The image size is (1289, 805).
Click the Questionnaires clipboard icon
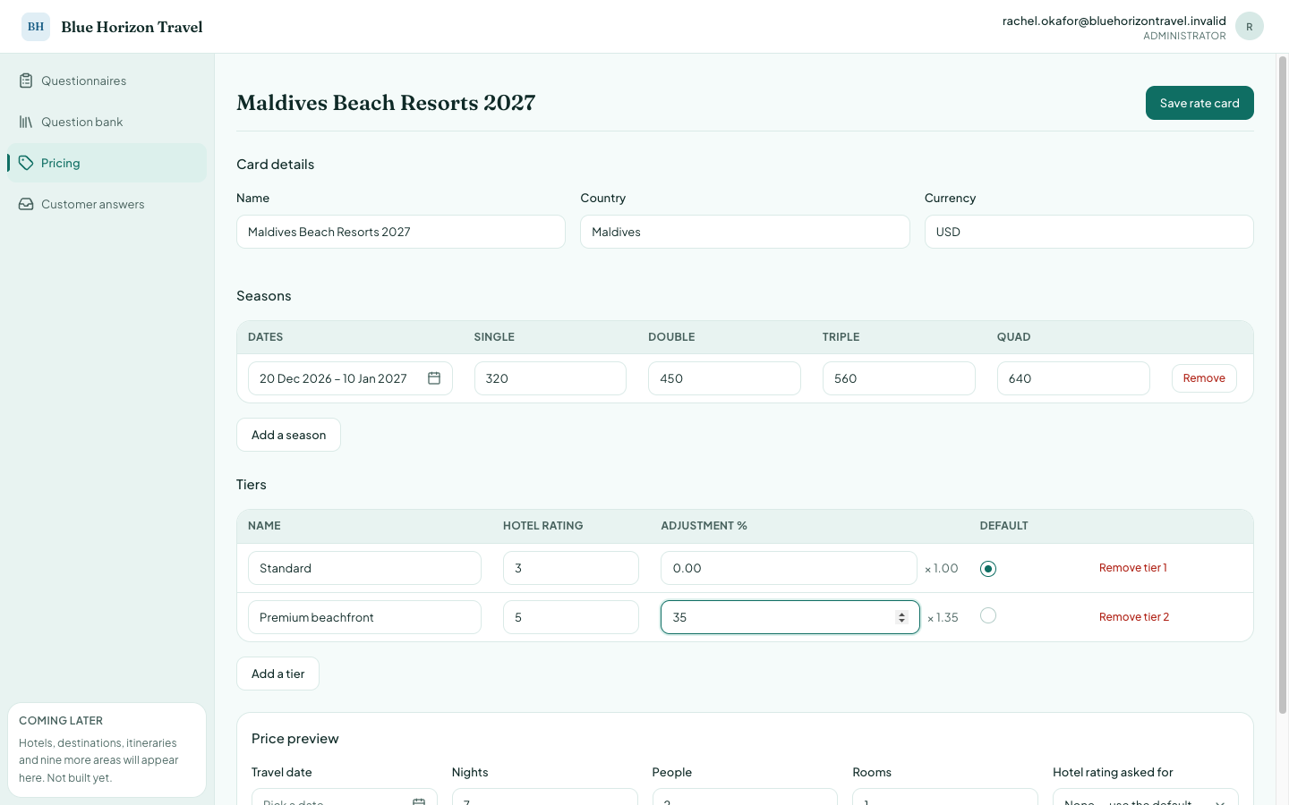pyautogui.click(x=26, y=80)
